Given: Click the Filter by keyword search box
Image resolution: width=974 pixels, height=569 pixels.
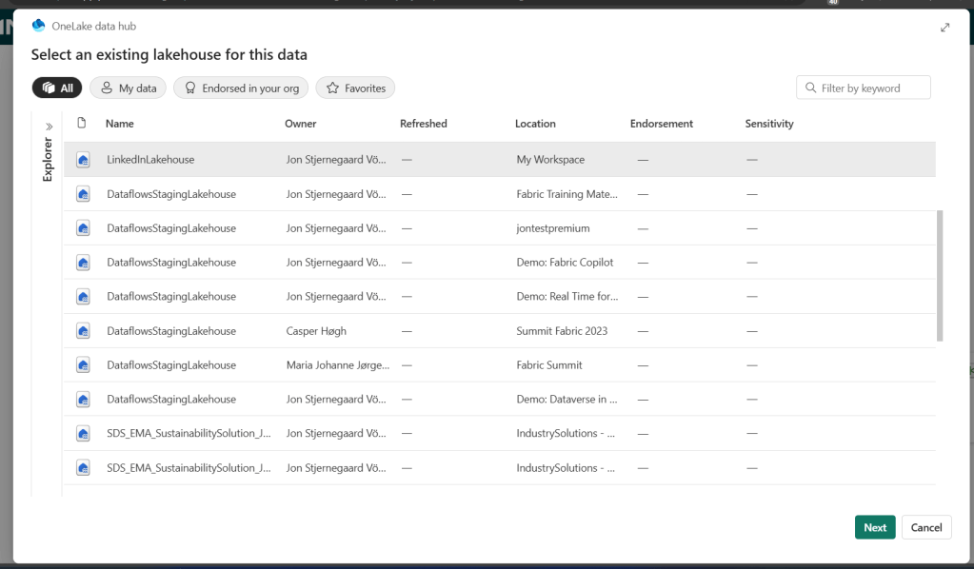Looking at the screenshot, I should 864,88.
